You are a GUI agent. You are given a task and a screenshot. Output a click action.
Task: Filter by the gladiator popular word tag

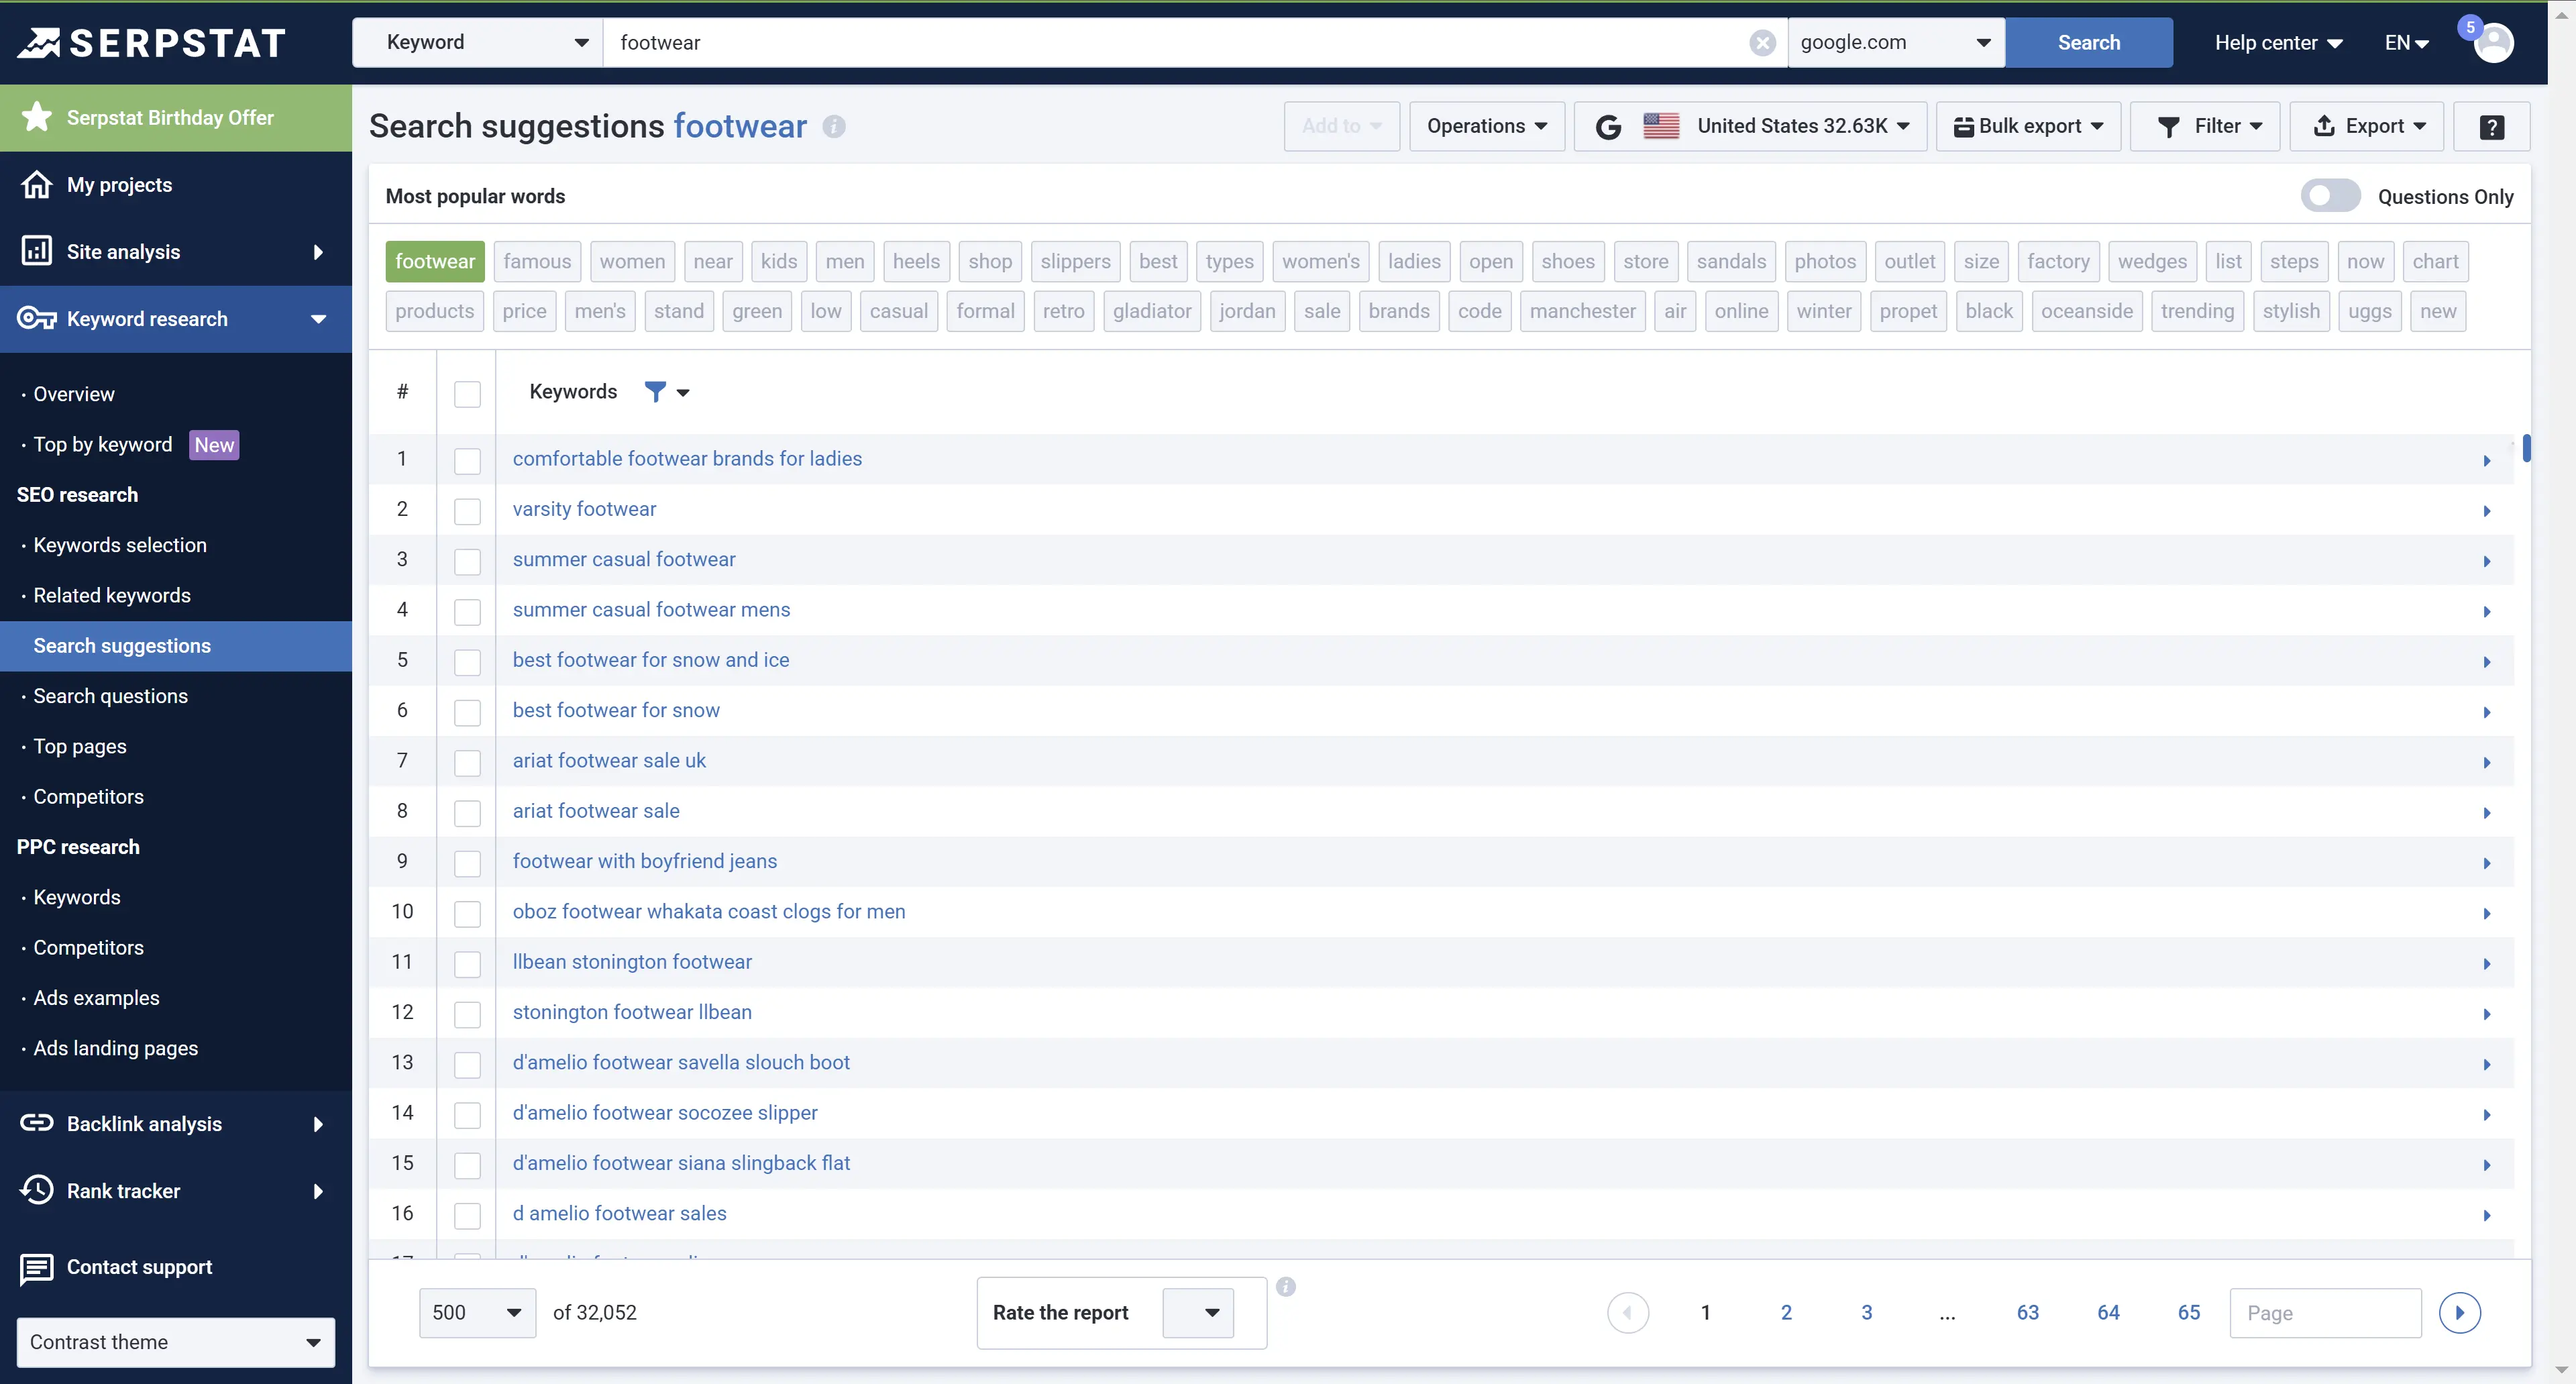1151,311
